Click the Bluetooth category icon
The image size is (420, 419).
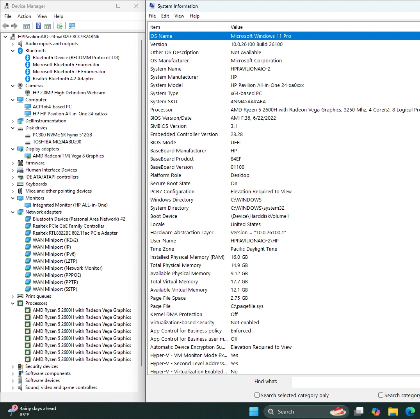tap(20, 51)
